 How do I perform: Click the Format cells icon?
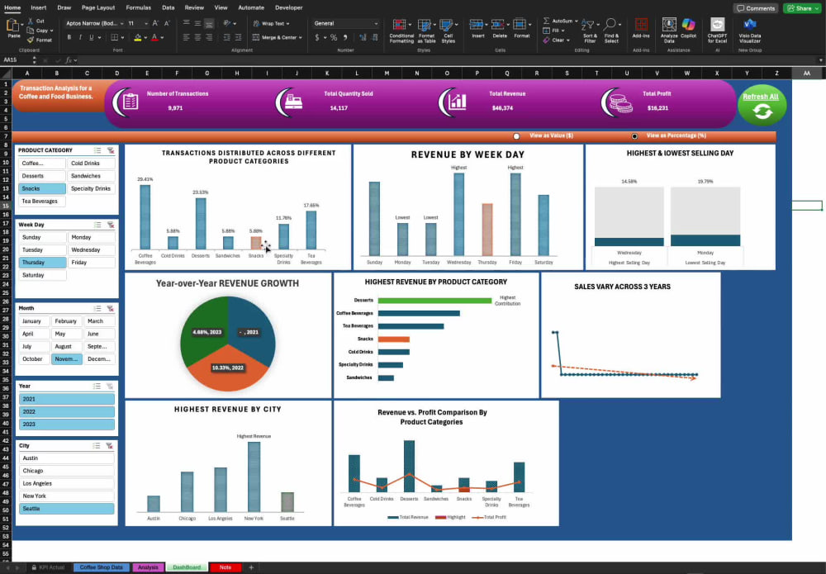[x=520, y=25]
